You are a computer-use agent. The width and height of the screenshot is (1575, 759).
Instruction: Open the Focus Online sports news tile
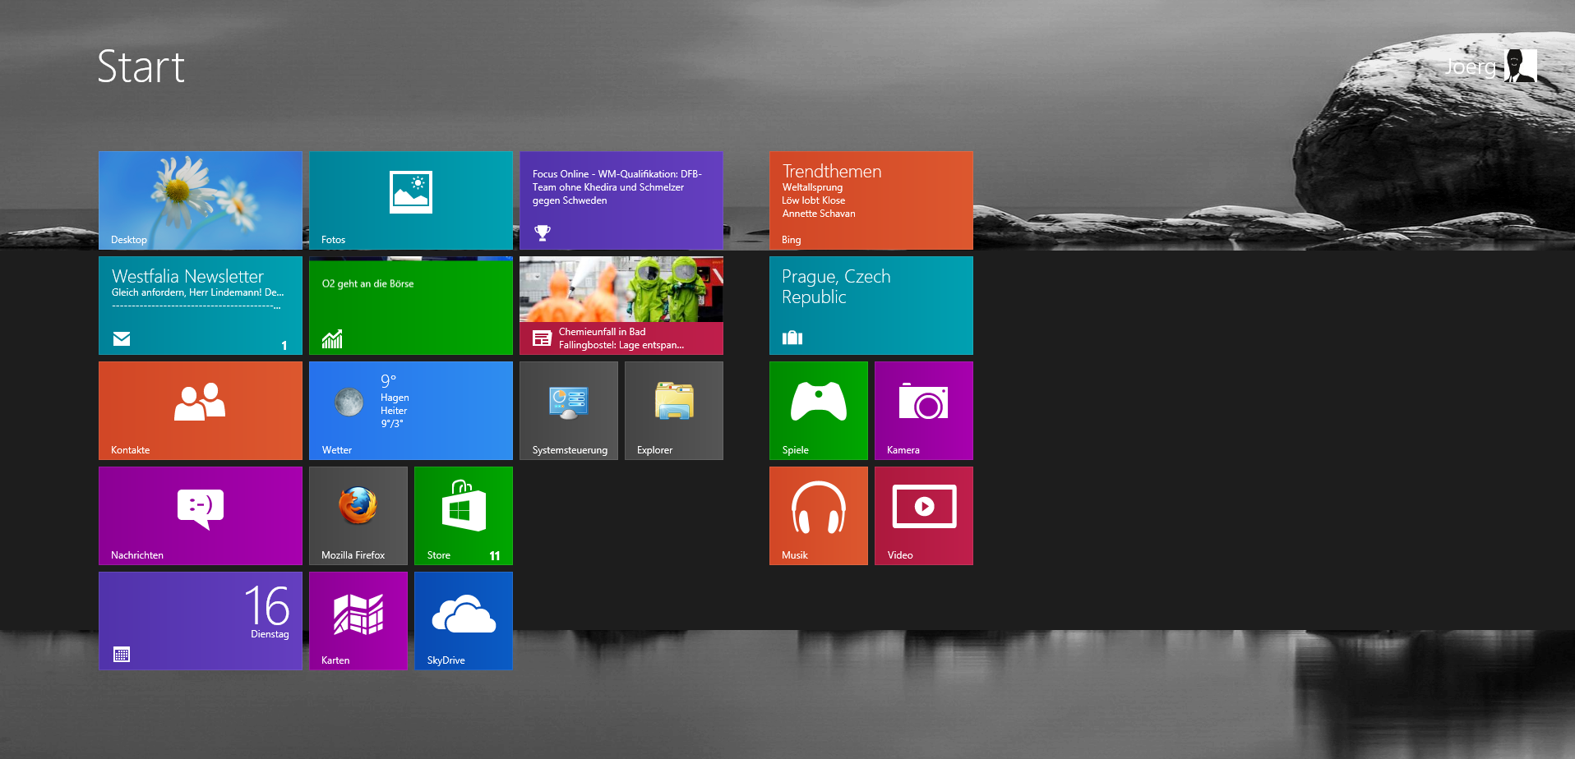coord(621,200)
